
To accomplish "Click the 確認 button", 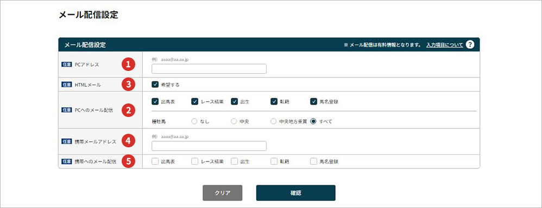I will coord(295,193).
